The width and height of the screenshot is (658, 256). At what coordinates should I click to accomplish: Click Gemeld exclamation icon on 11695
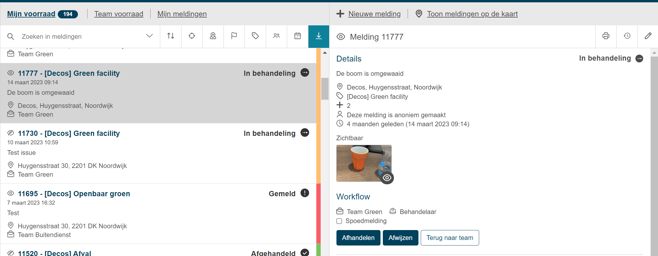305,193
